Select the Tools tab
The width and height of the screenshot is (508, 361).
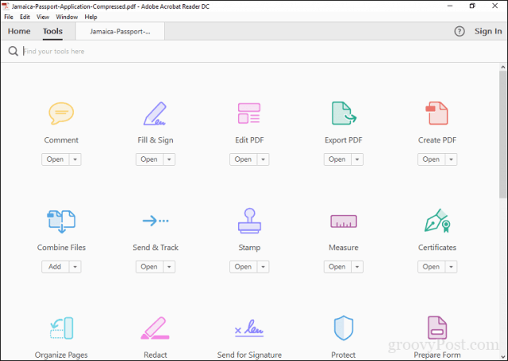(53, 32)
